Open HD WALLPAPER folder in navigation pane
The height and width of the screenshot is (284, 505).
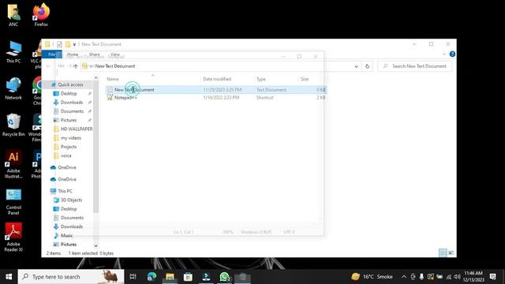click(77, 129)
